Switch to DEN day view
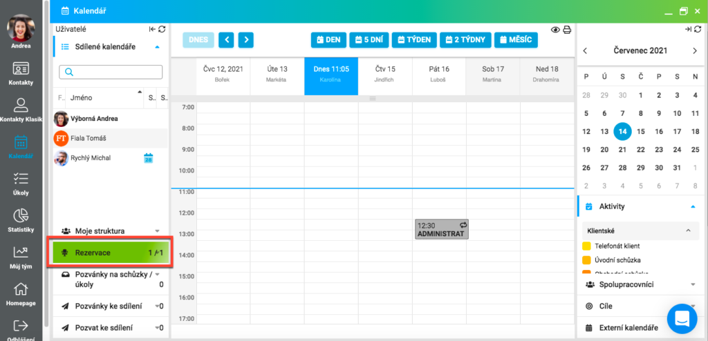708x341 pixels. pyautogui.click(x=328, y=40)
